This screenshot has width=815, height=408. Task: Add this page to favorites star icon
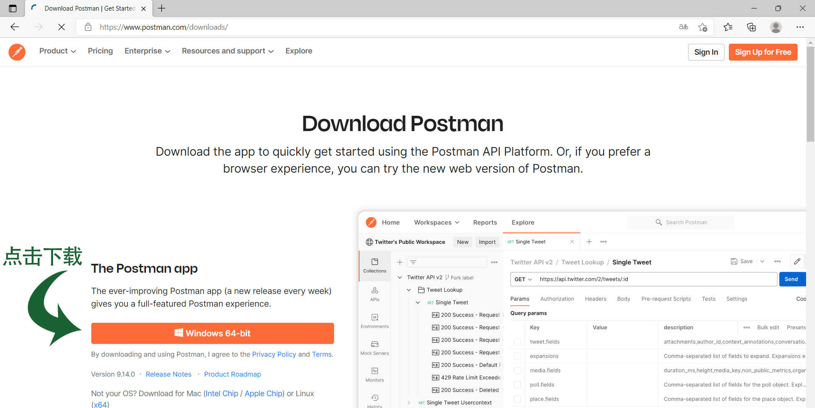click(x=703, y=27)
